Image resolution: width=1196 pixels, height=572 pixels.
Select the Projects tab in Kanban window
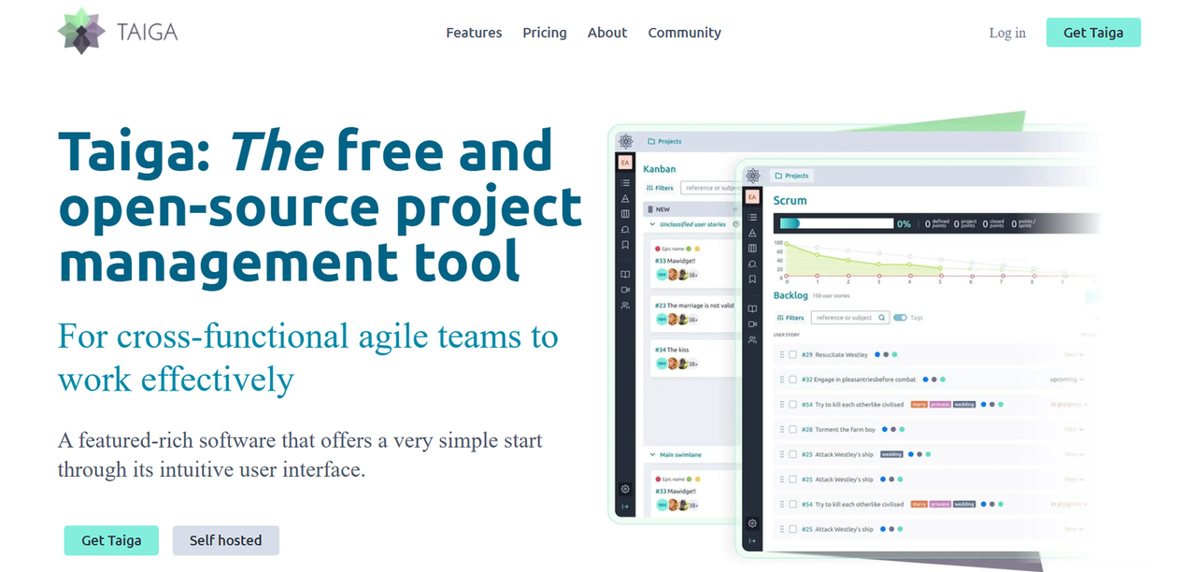pyautogui.click(x=664, y=141)
